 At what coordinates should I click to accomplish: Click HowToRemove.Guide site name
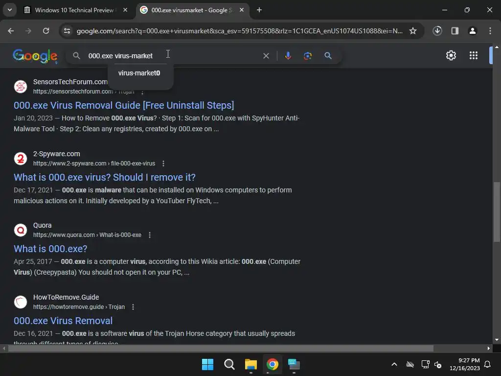coord(66,297)
